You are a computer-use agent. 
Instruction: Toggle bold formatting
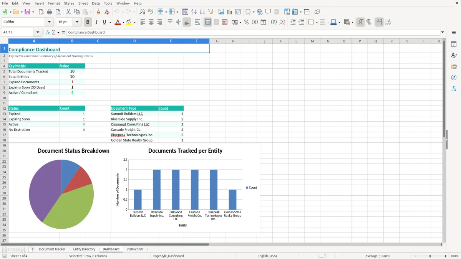click(88, 22)
